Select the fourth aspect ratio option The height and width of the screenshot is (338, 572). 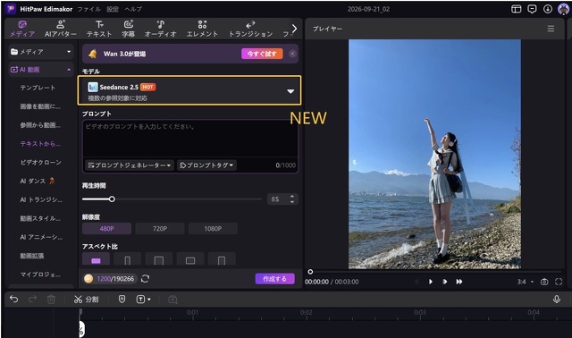[190, 258]
